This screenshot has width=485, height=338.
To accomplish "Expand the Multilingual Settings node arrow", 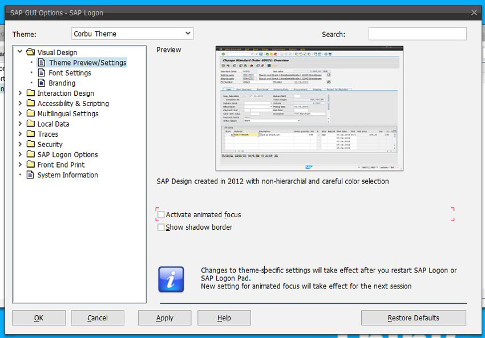I will [20, 113].
